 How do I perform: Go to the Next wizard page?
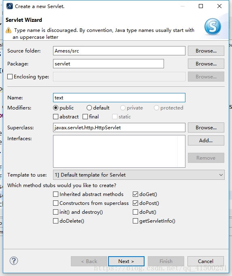point(126,261)
